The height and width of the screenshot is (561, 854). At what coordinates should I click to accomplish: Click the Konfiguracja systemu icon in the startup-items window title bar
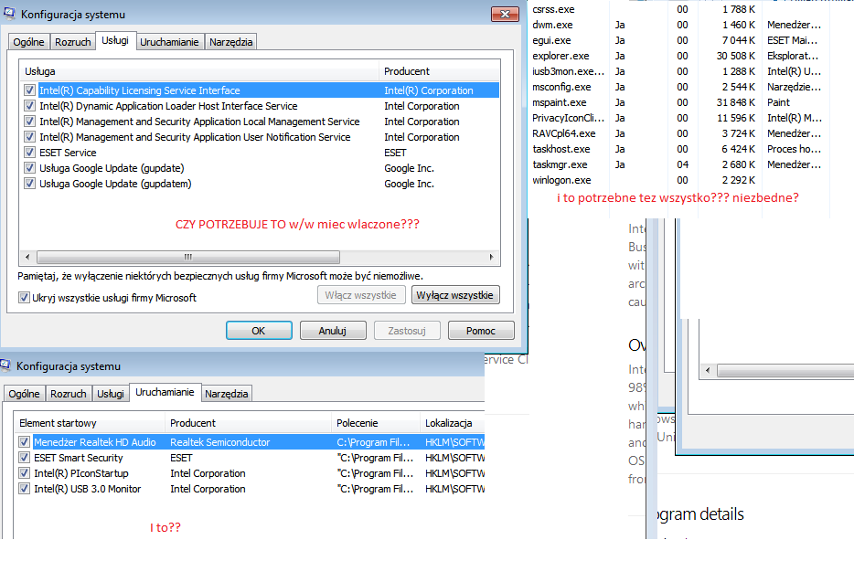5,365
